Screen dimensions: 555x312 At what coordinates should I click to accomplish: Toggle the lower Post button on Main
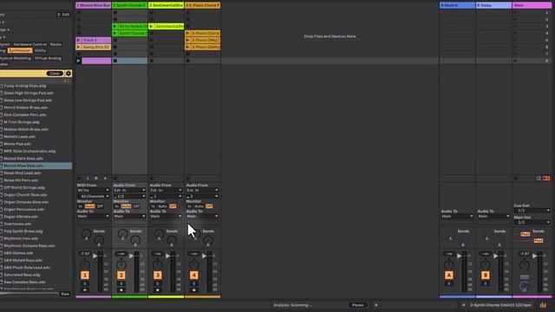(539, 241)
